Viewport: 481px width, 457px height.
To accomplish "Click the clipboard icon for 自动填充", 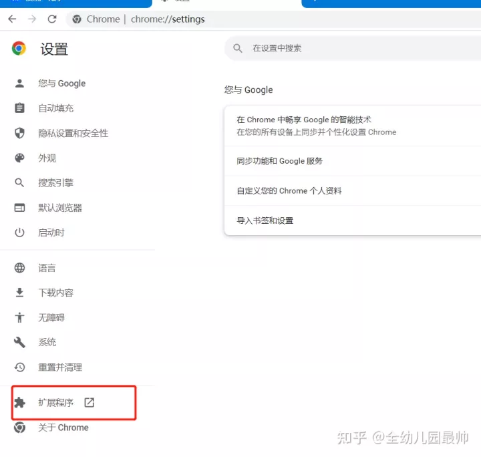I will pos(19,108).
